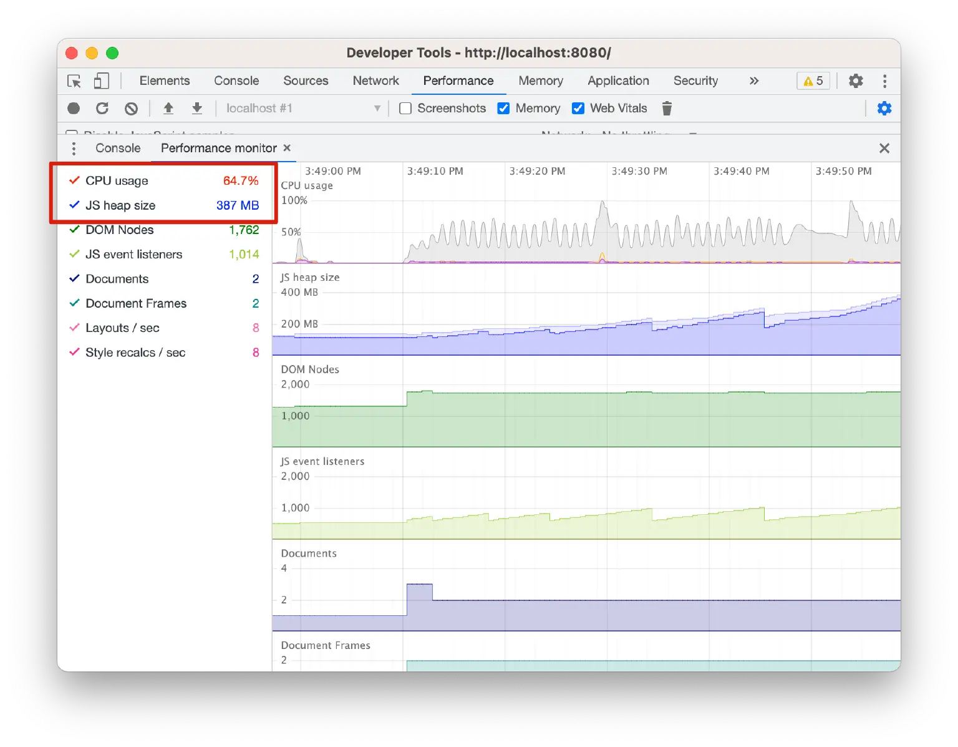Click the load profile upload icon

pos(168,109)
